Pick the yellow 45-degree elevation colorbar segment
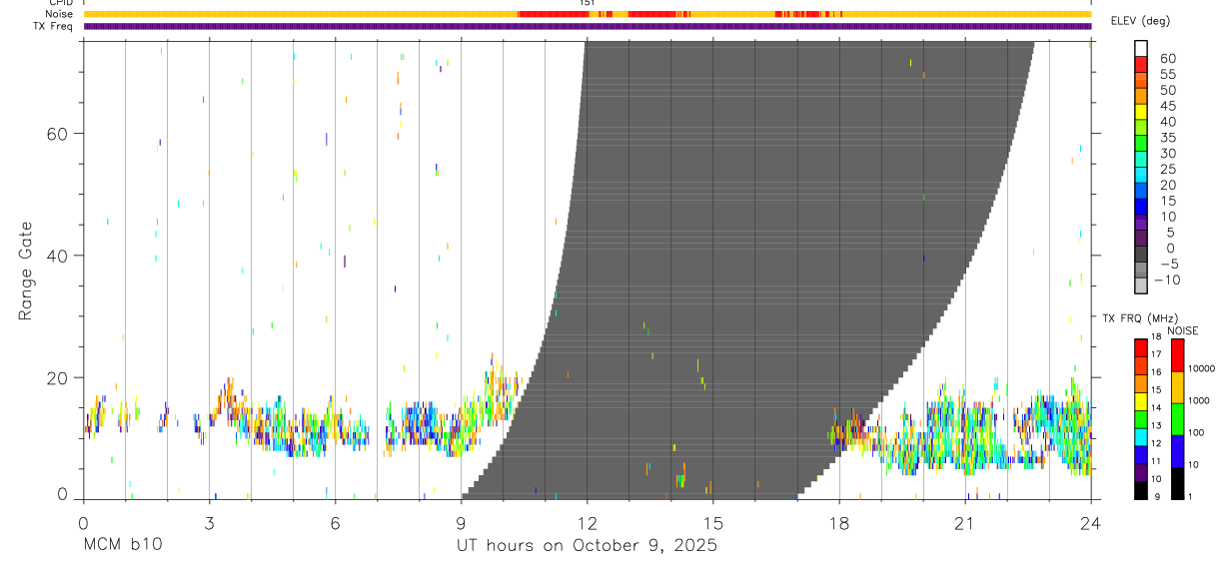The height and width of the screenshot is (566, 1227). coord(1141,112)
